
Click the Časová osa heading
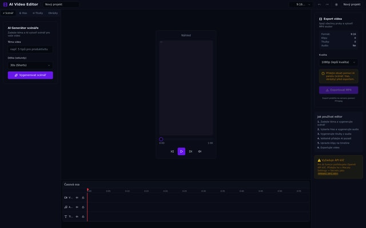71,185
